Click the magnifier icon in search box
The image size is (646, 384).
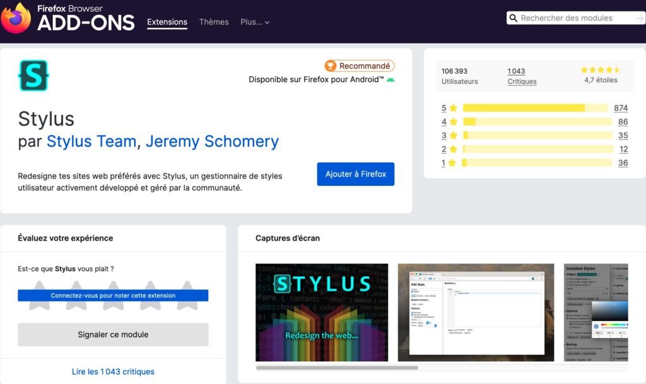[x=514, y=18]
